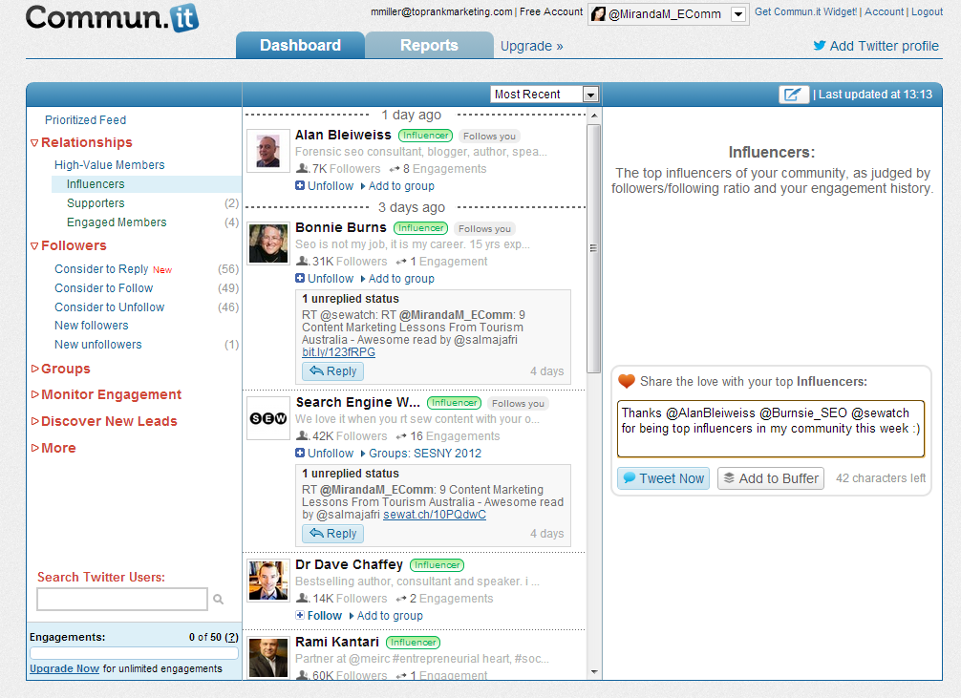
Task: Click Dr Dave Chaffey's profile photo
Action: (267, 581)
